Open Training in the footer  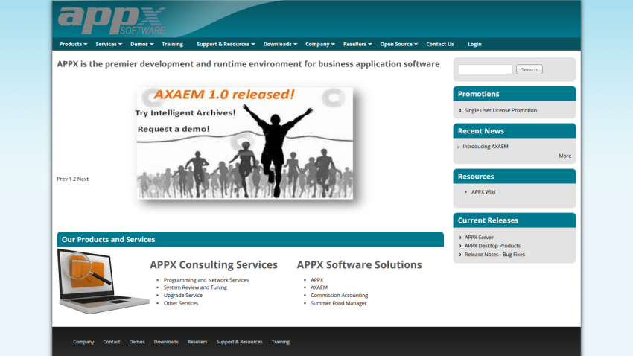coord(280,341)
